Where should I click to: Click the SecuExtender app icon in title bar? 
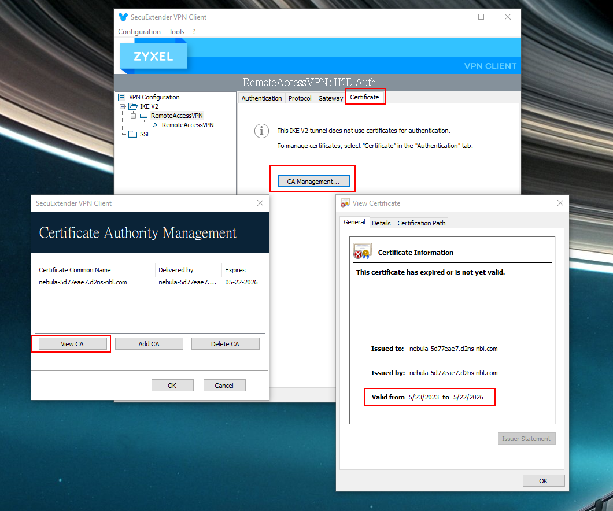(x=123, y=17)
